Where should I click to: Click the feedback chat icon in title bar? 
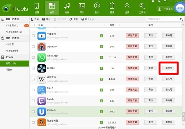coord(153,1)
